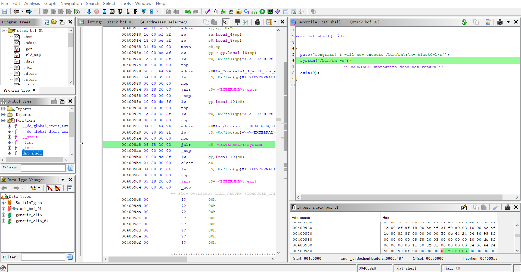Expand BuiltInTypes in Data Types
Screen dimensions: 521x272
3,203
